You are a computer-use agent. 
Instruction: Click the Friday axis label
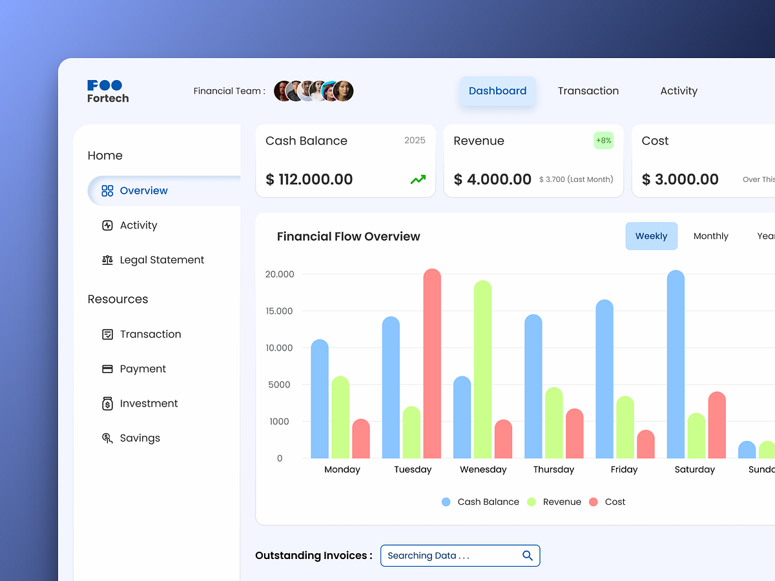(x=624, y=469)
